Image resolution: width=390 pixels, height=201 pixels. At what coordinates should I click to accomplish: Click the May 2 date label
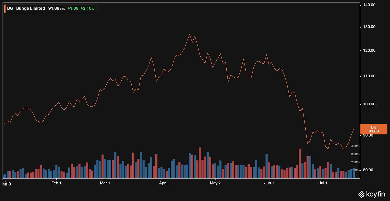click(215, 183)
